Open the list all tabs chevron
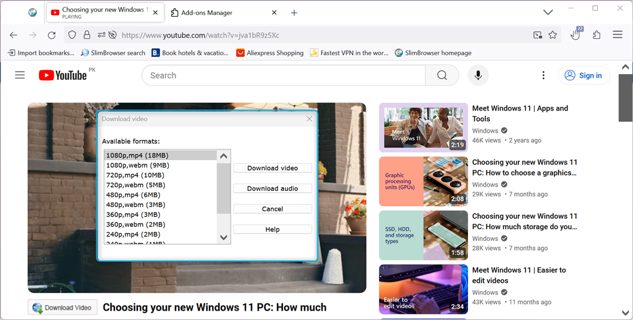Image resolution: width=633 pixels, height=320 pixels. click(x=548, y=12)
